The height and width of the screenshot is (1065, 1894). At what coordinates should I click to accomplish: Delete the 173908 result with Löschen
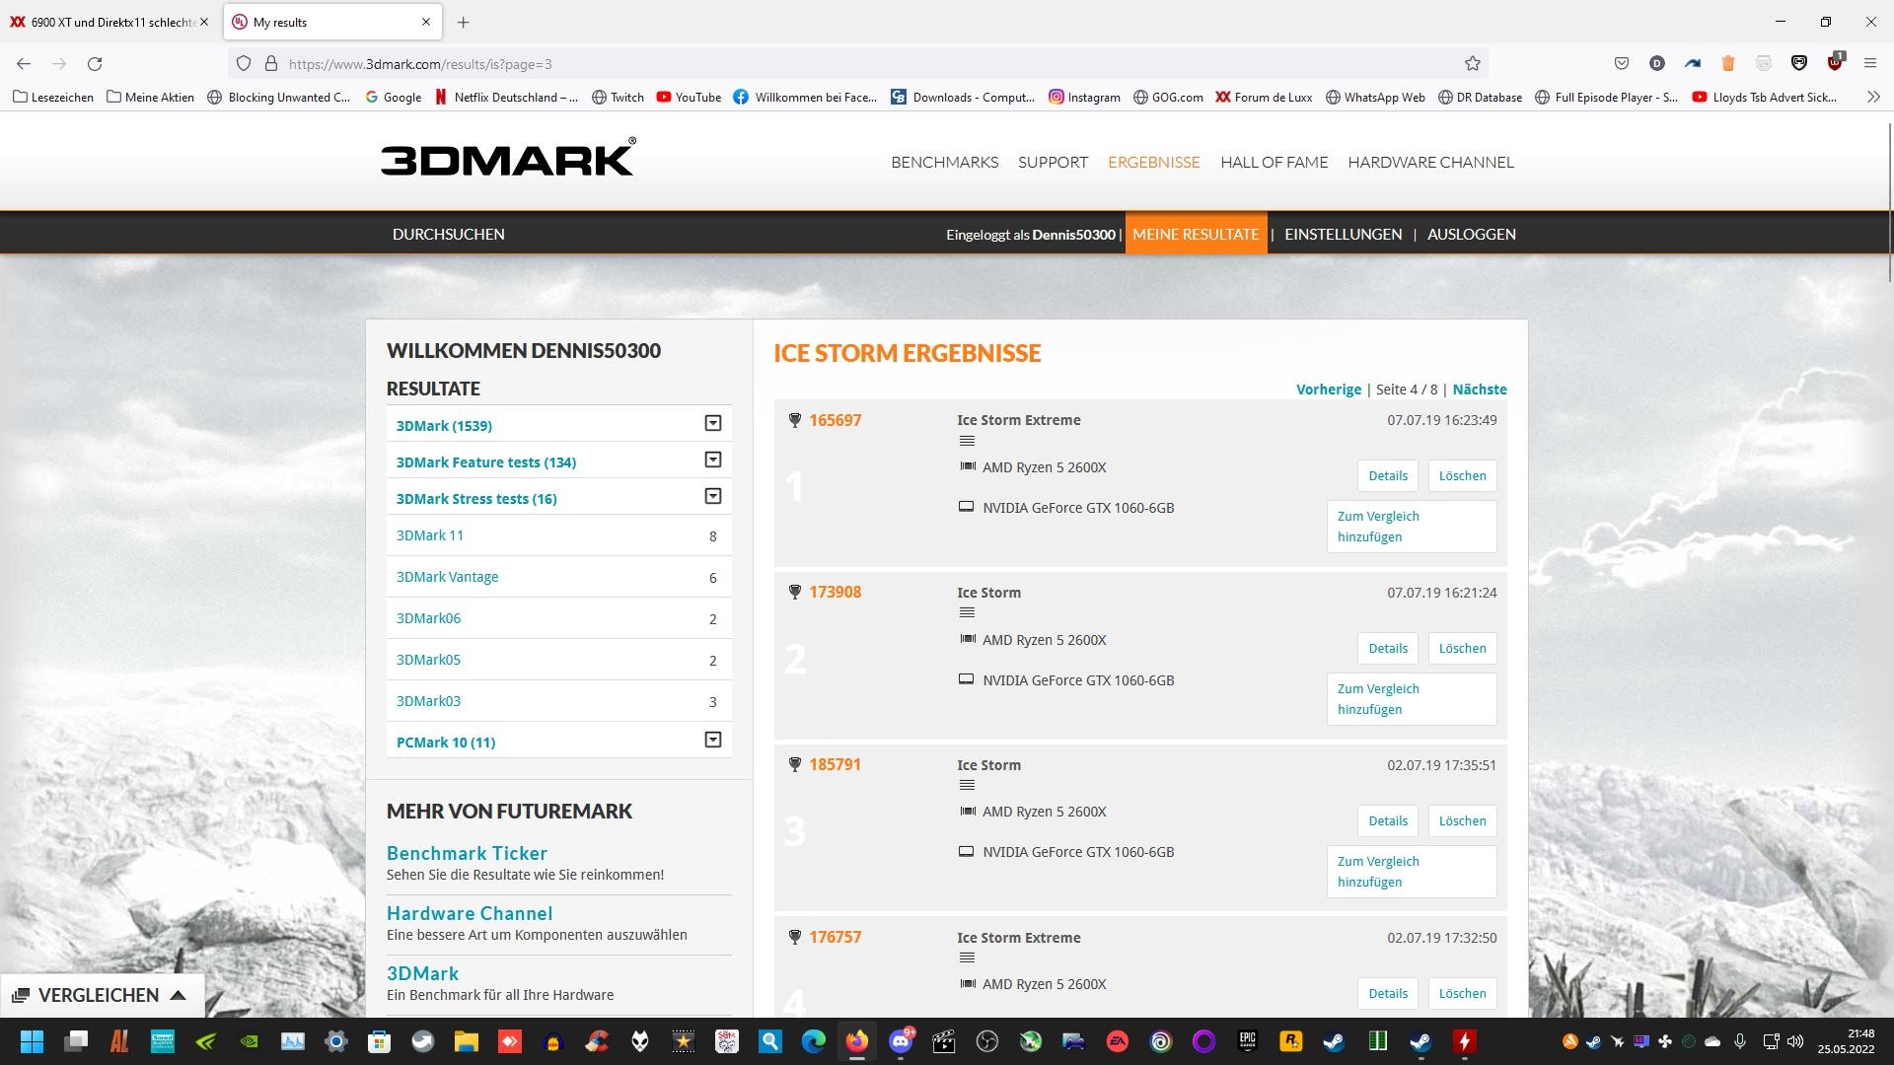[x=1462, y=648]
